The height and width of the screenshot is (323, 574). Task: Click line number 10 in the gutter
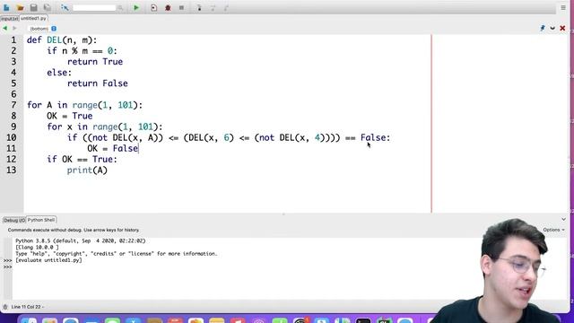(x=11, y=137)
